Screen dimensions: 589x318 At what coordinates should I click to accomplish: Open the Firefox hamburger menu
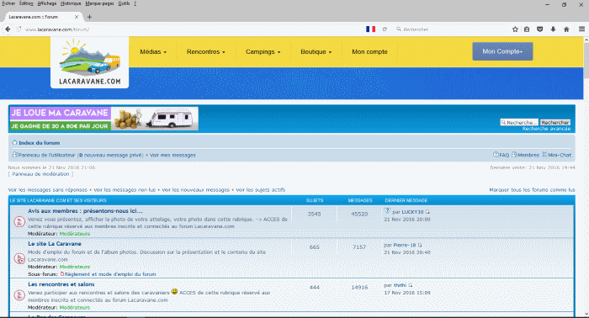[581, 29]
